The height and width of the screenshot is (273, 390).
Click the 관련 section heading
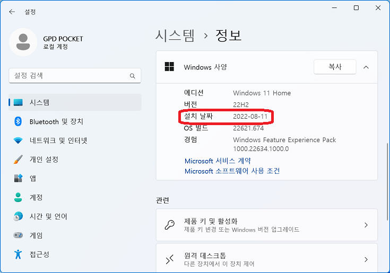(x=162, y=200)
